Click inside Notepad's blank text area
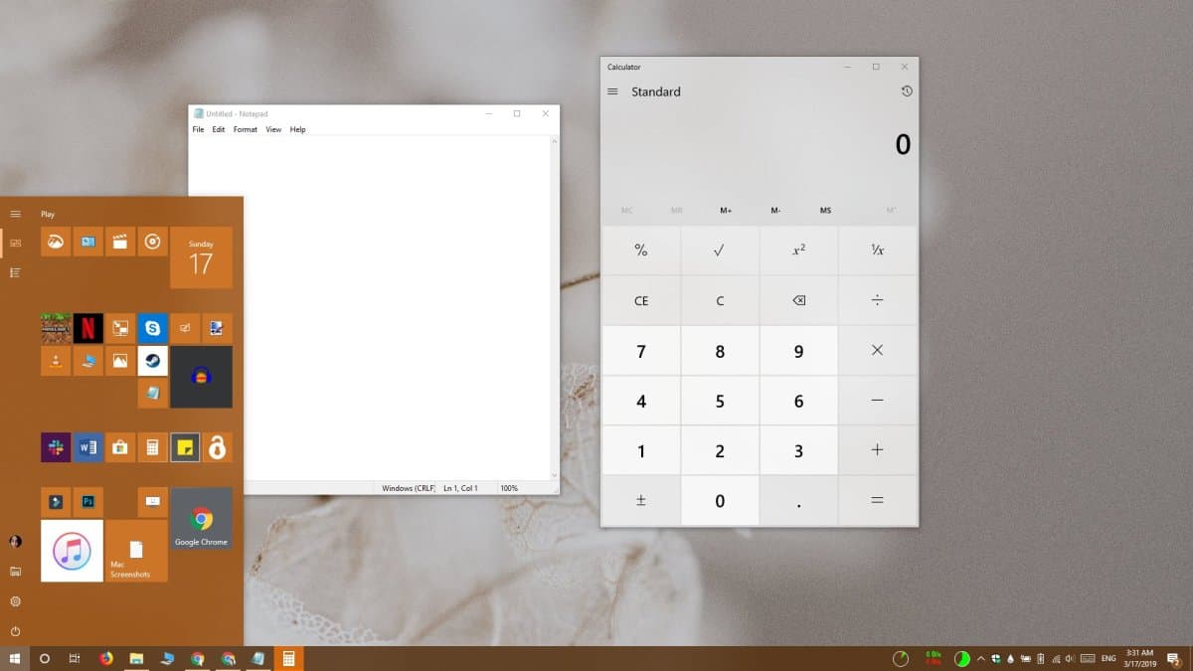Screen dimensions: 1193x671 tap(378, 298)
